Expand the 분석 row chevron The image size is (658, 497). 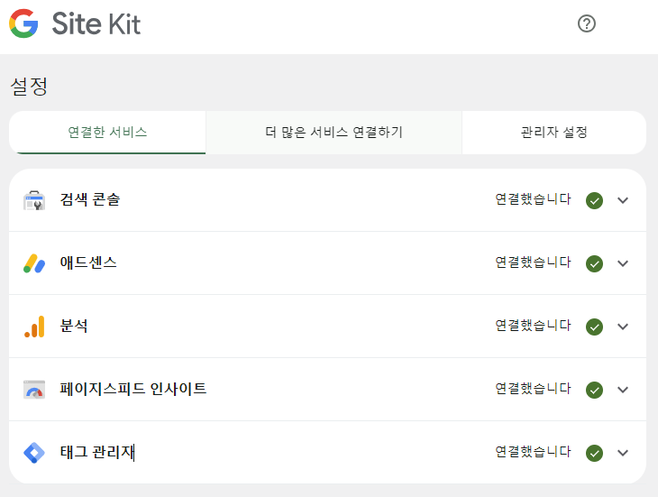[623, 327]
